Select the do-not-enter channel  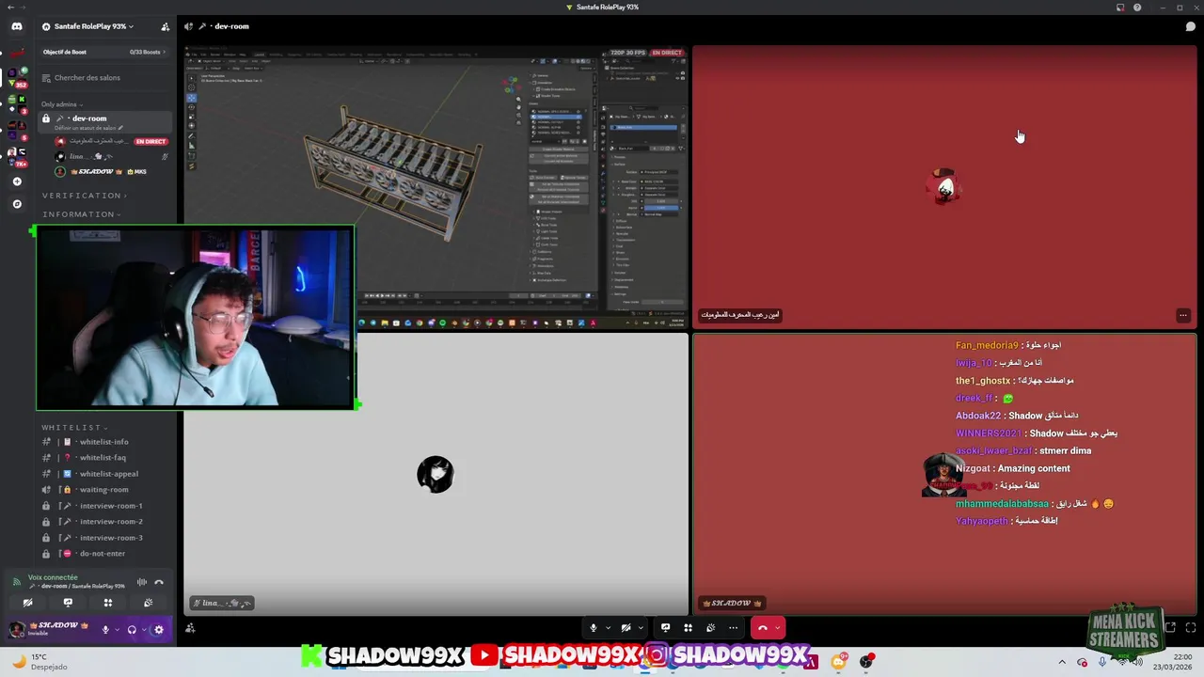pyautogui.click(x=104, y=554)
